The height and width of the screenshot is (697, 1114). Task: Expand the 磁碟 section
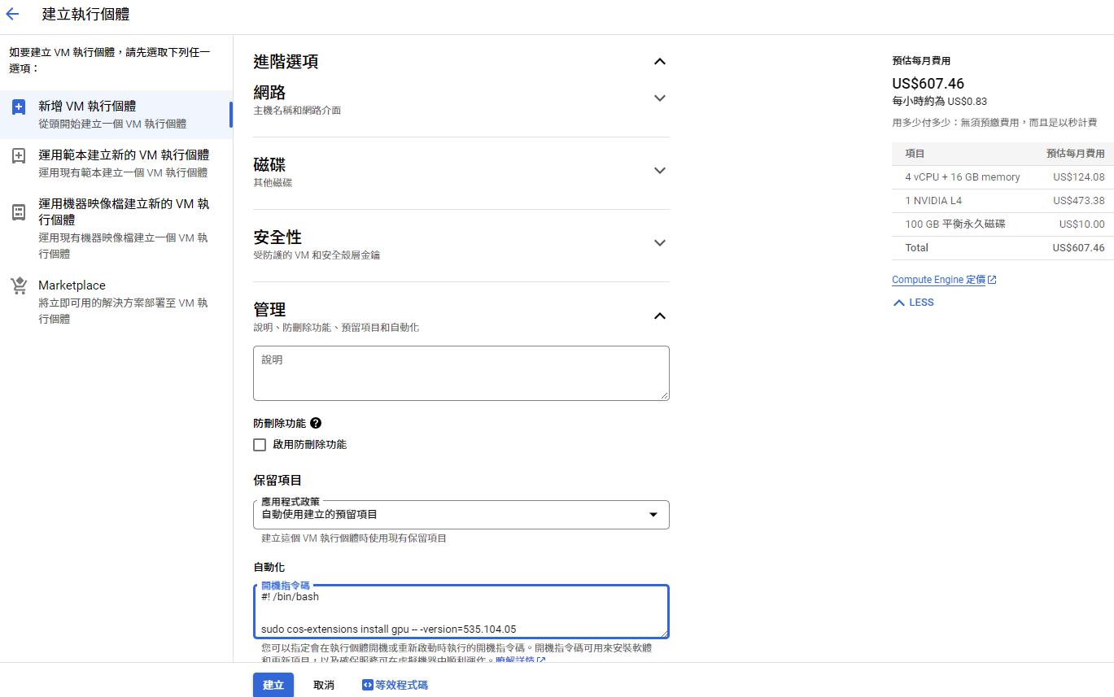(x=660, y=171)
